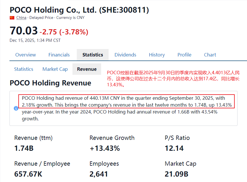Click the -2.75 (-3.78%) price change
This screenshot has height=182, width=247.
64,32
